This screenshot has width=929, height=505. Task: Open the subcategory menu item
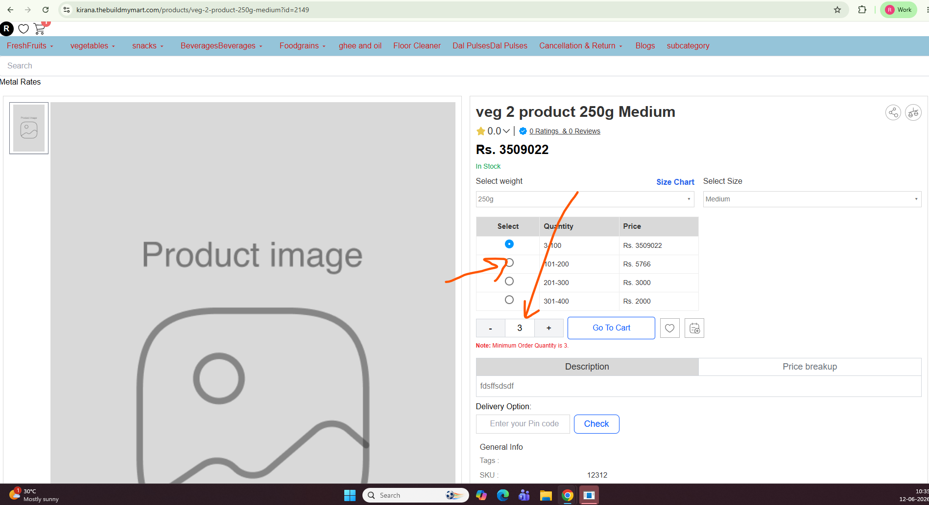[688, 46]
